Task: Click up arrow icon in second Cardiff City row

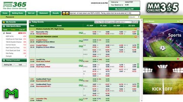Action: coord(138,65)
